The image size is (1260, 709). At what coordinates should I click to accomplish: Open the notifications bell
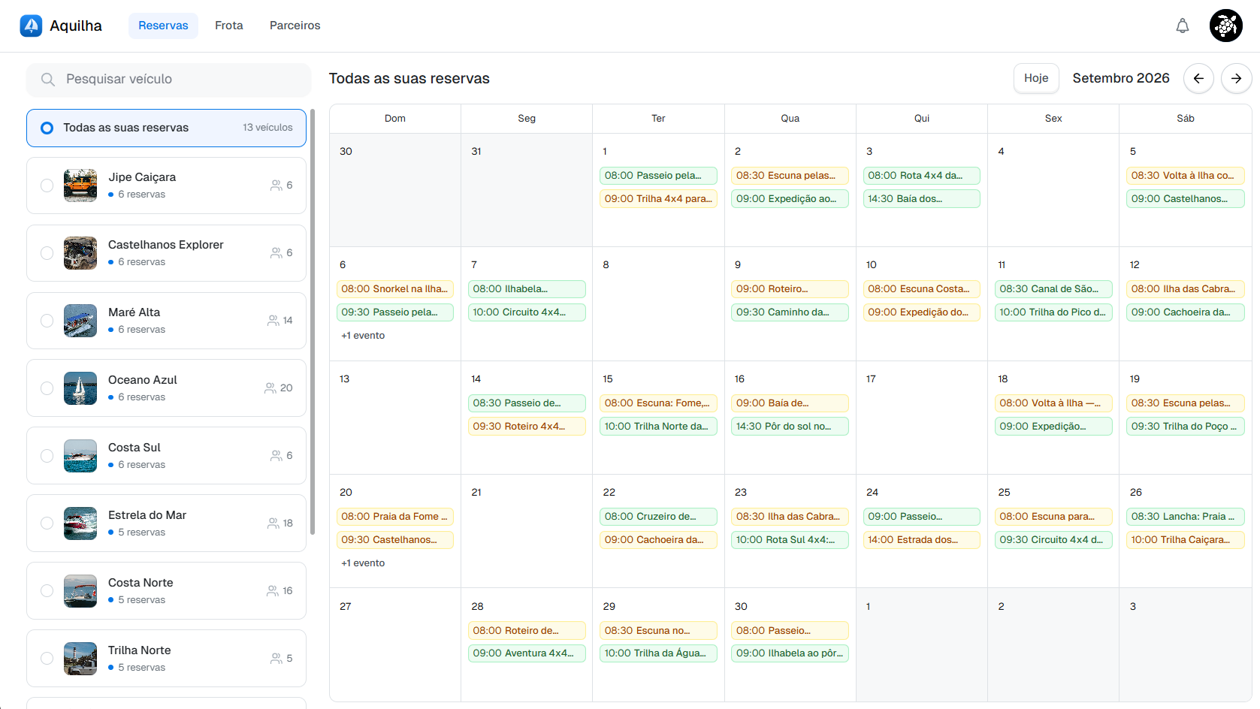(1183, 26)
